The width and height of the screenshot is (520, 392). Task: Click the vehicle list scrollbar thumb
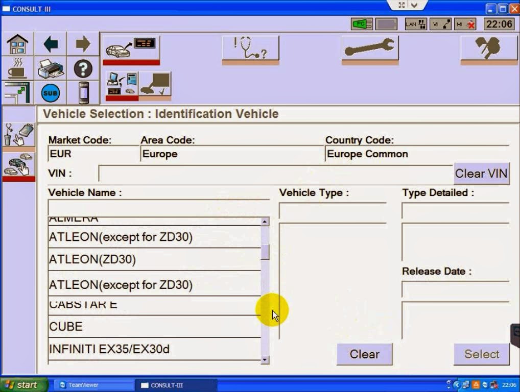265,252
